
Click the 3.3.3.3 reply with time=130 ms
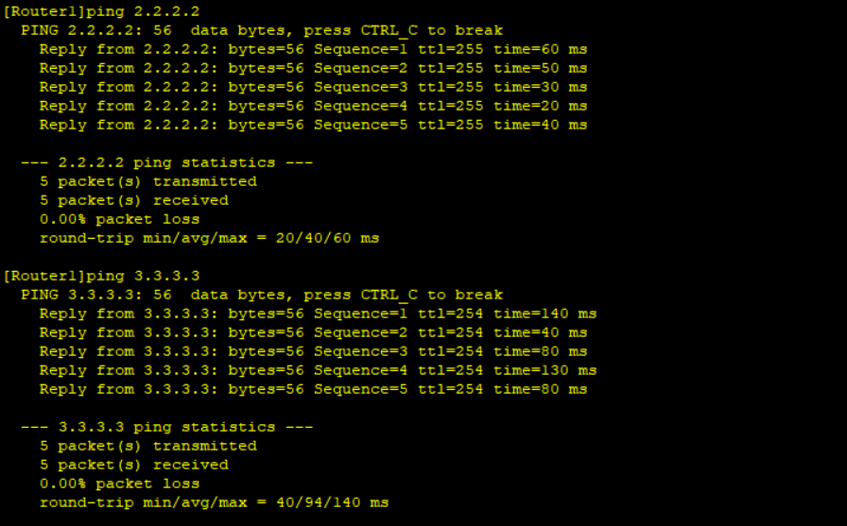[319, 370]
